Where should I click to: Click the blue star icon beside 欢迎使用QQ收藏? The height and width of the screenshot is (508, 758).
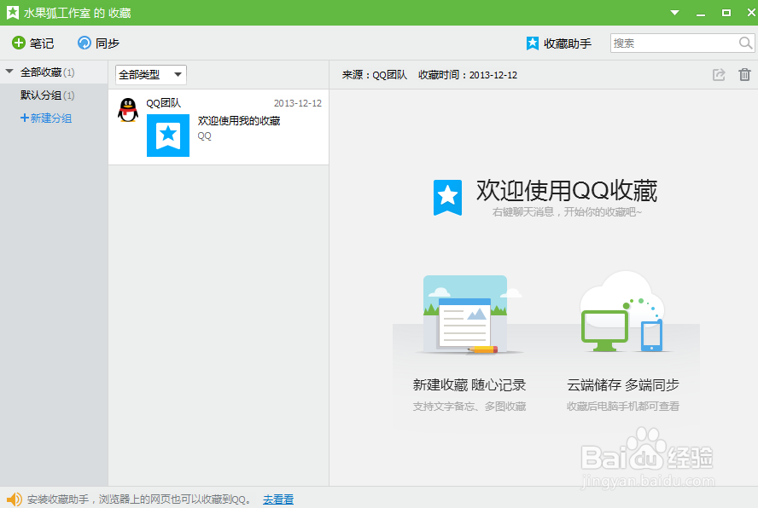(x=447, y=197)
